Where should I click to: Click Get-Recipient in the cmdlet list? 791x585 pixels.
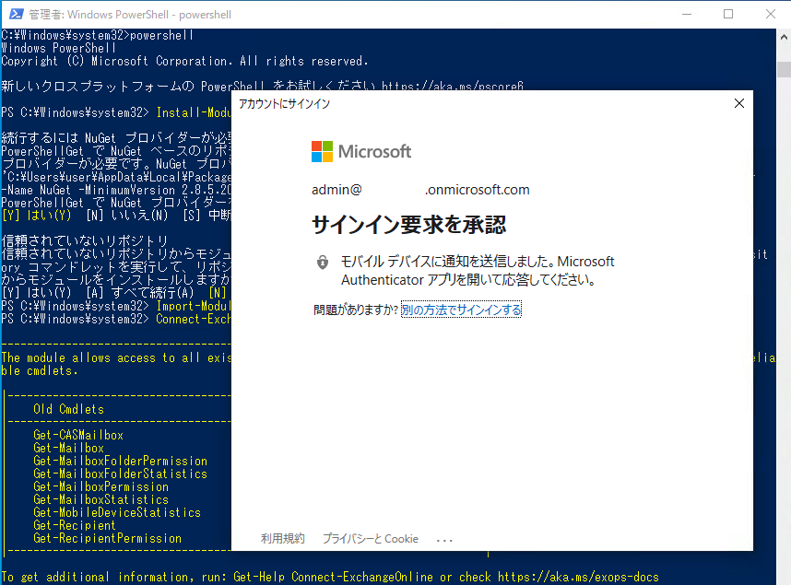point(75,525)
